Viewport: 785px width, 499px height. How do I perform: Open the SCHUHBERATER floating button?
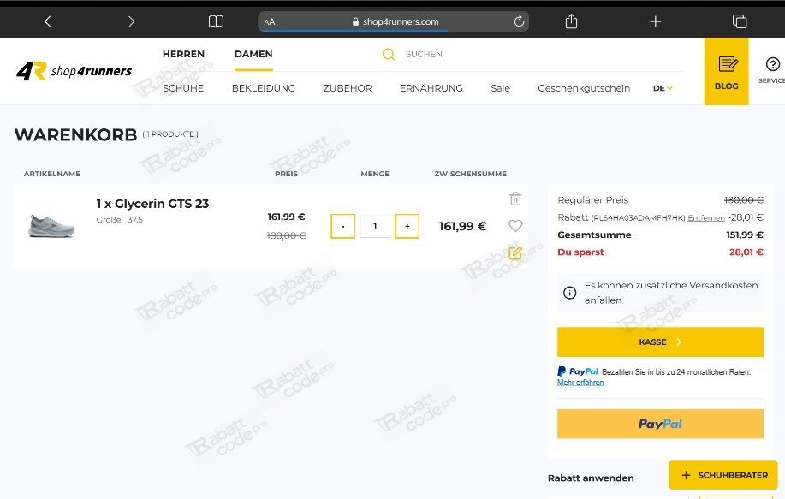pos(723,476)
